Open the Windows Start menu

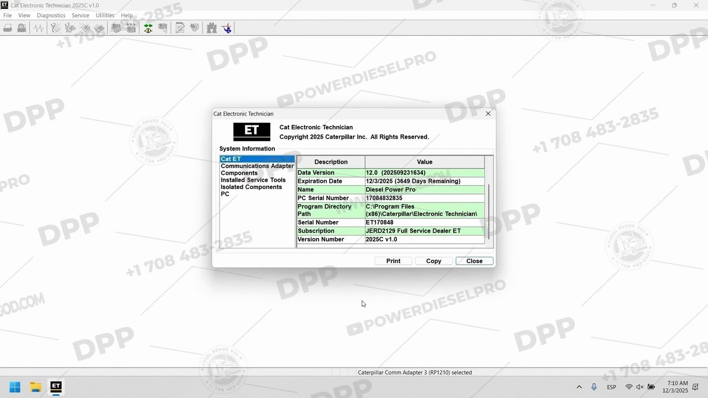coord(15,387)
